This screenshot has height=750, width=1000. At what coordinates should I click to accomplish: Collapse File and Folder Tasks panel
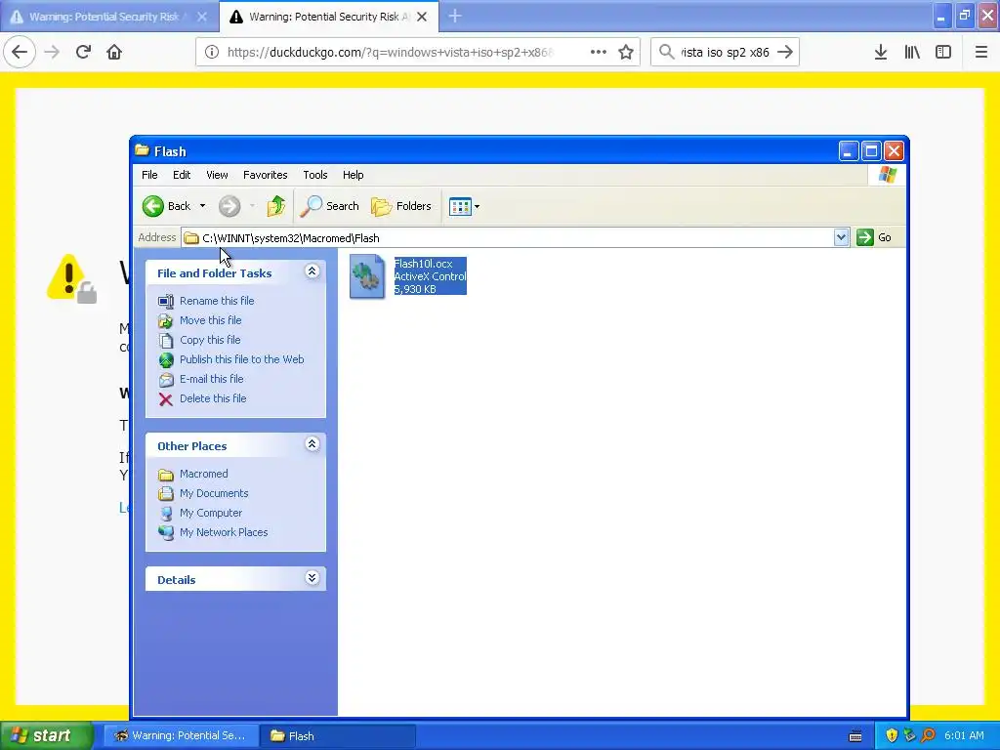pyautogui.click(x=312, y=271)
